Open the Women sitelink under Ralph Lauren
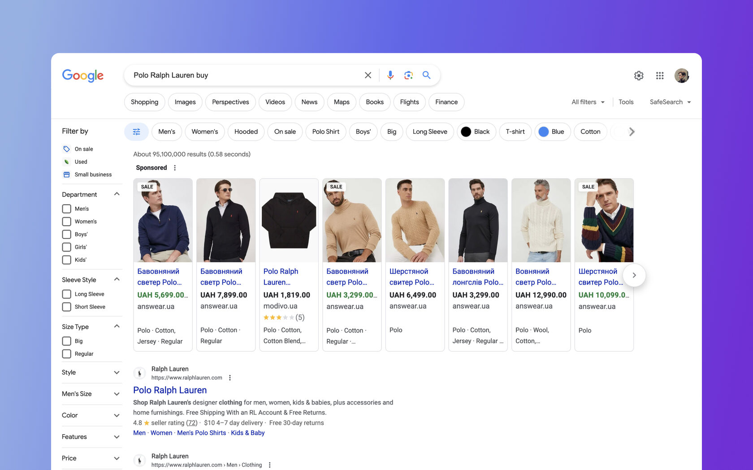The width and height of the screenshot is (753, 470). click(161, 433)
